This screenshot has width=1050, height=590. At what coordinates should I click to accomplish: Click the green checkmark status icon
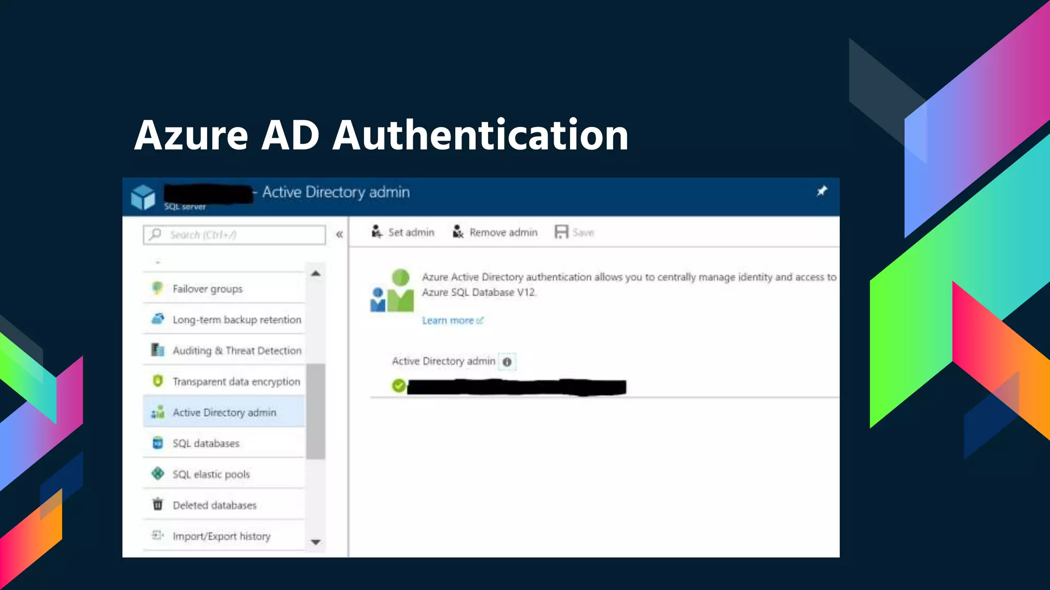(399, 386)
